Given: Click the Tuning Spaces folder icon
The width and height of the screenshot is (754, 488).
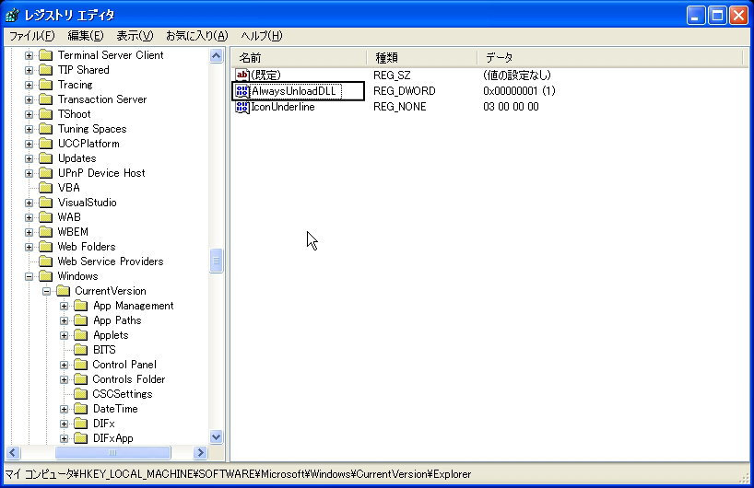Looking at the screenshot, I should (46, 129).
